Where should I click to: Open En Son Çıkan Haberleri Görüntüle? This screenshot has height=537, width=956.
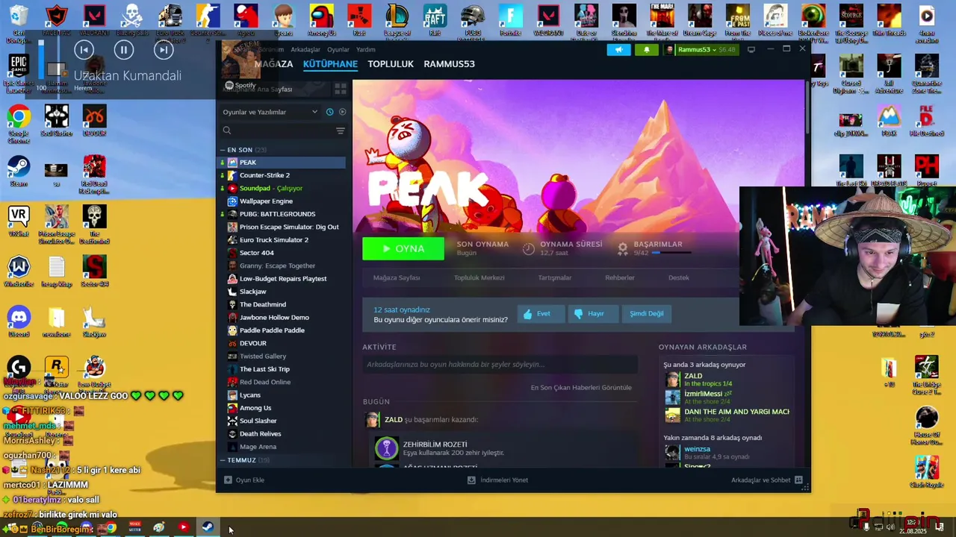click(x=581, y=387)
